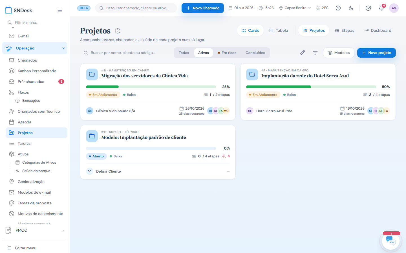
Task: Click the pencil edit icon near Modelos
Action: pos(302,53)
